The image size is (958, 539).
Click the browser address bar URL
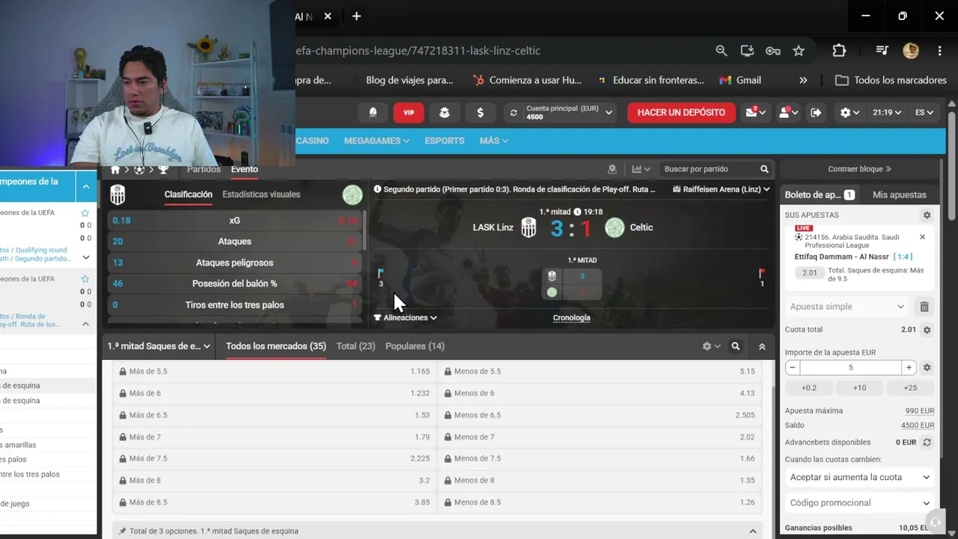(x=418, y=51)
